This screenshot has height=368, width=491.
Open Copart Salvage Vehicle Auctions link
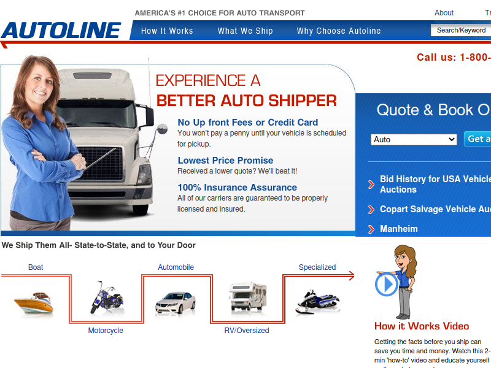pos(435,209)
